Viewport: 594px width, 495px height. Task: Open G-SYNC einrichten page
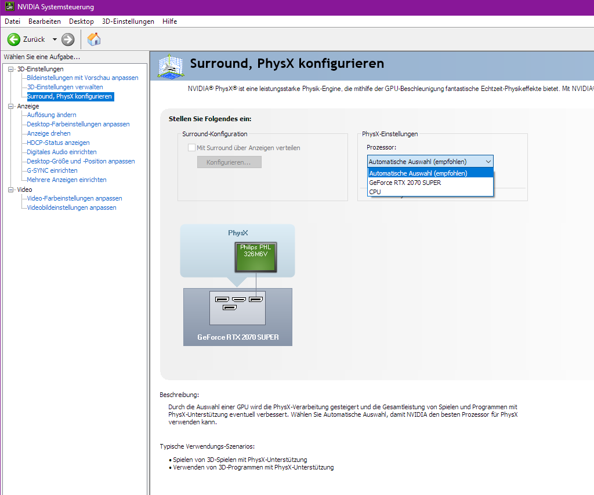(x=52, y=170)
